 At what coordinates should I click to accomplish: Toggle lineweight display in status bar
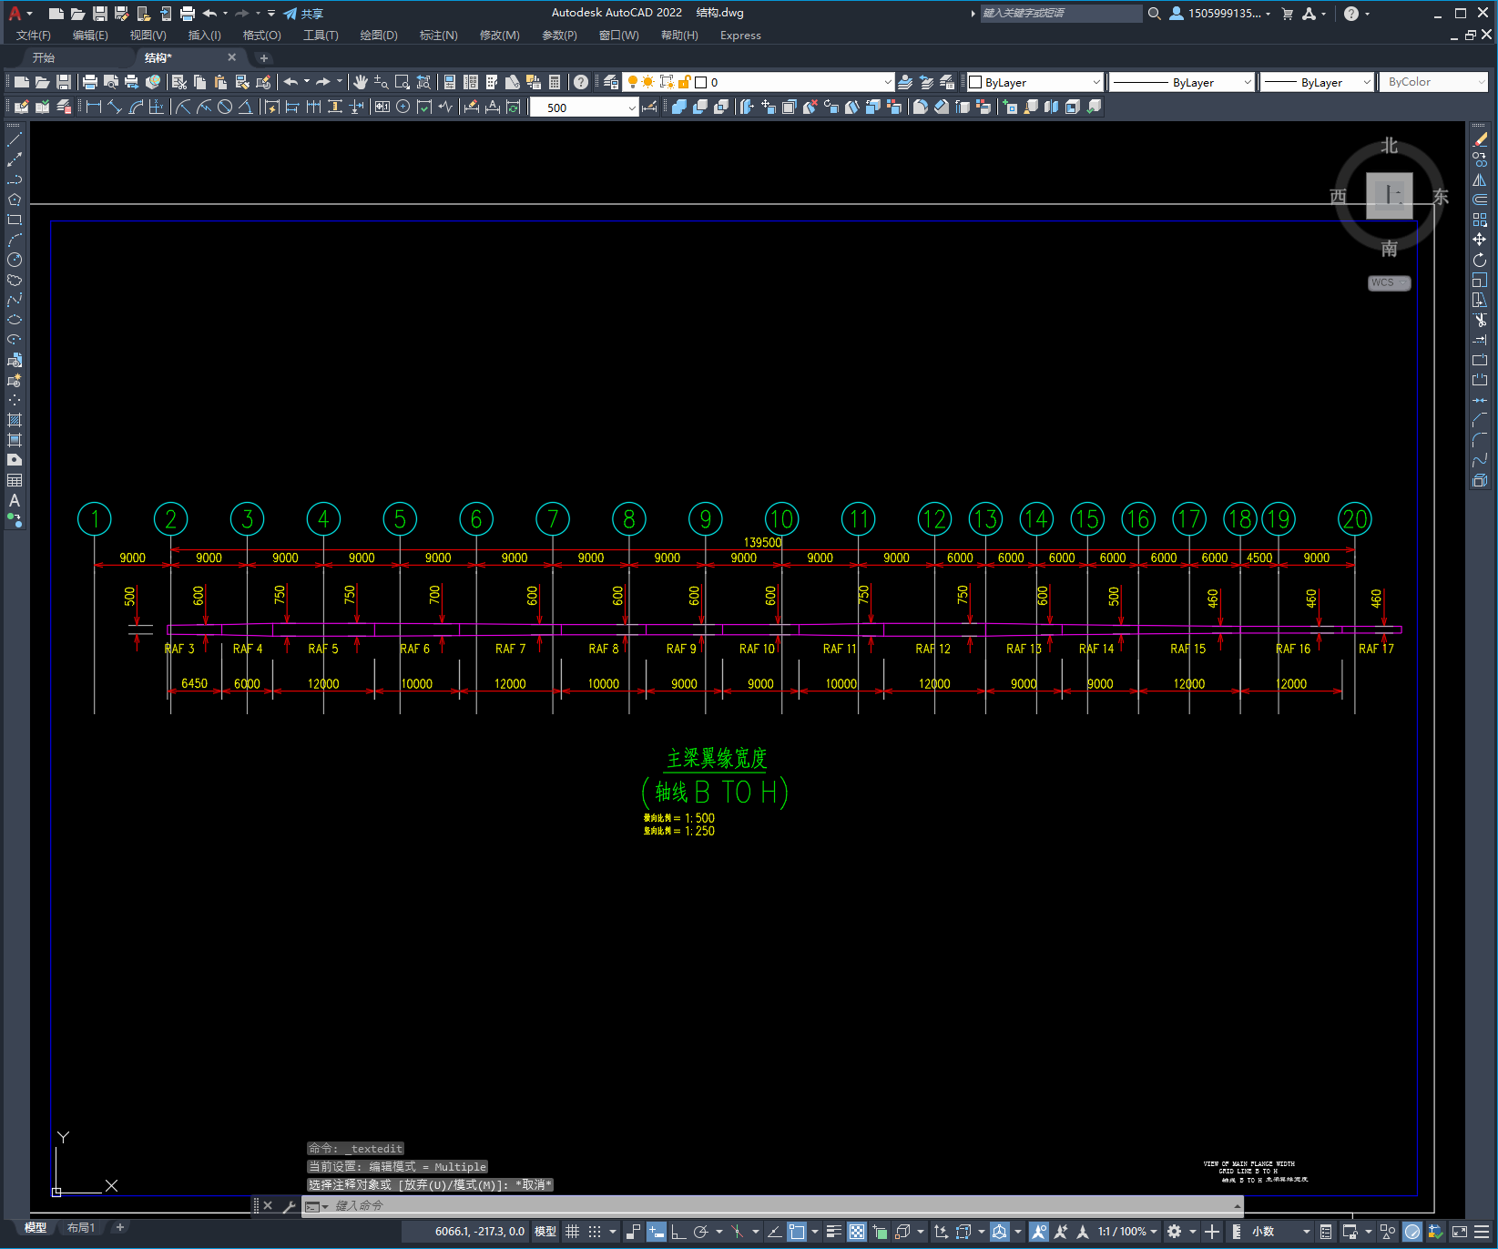(x=833, y=1232)
